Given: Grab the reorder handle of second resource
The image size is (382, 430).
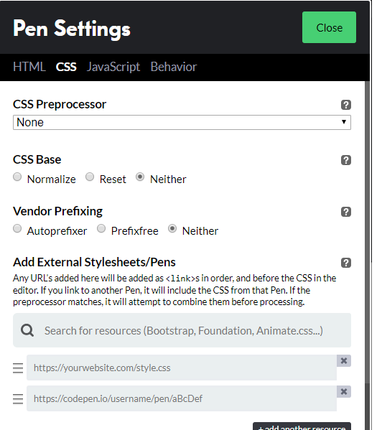Looking at the screenshot, I should (x=18, y=399).
